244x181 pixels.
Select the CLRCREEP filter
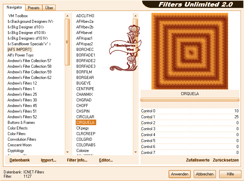(86, 134)
